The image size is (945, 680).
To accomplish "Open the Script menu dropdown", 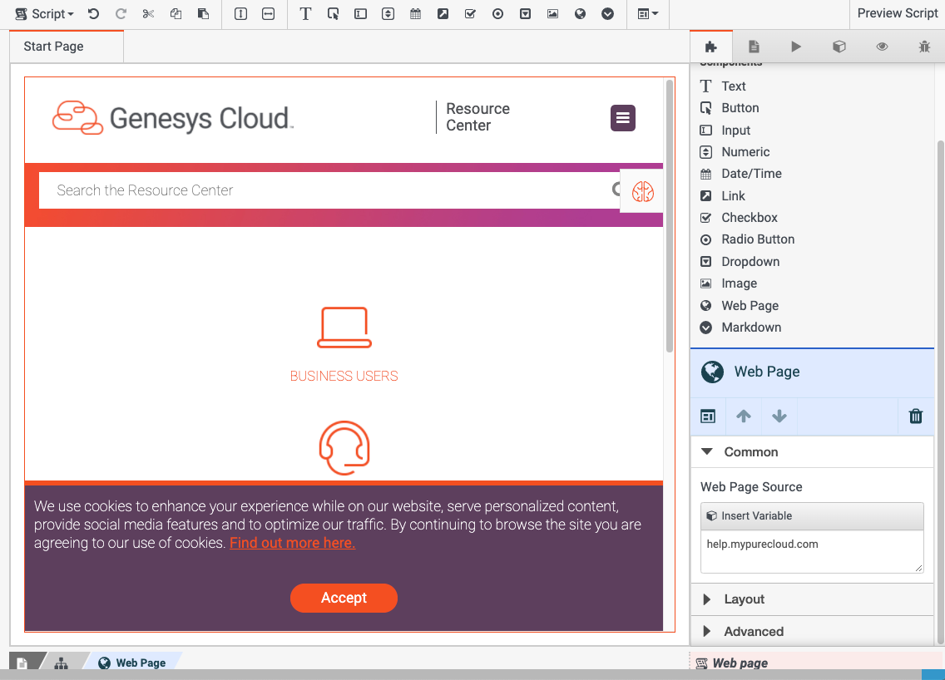I will point(43,14).
